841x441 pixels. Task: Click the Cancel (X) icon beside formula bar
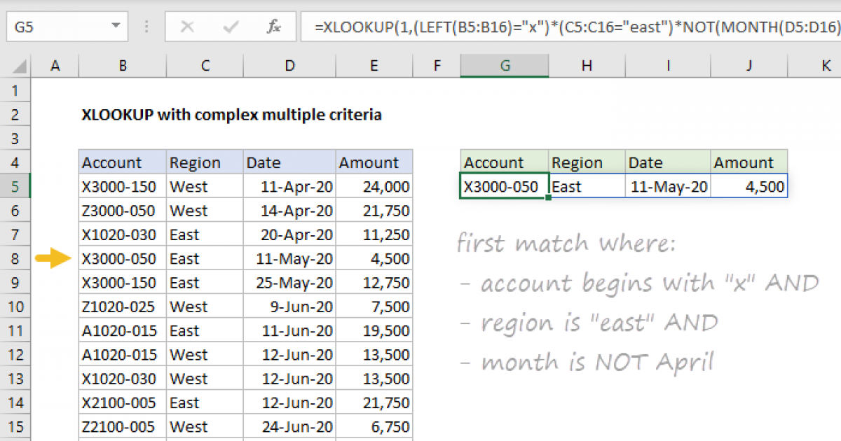coord(187,27)
